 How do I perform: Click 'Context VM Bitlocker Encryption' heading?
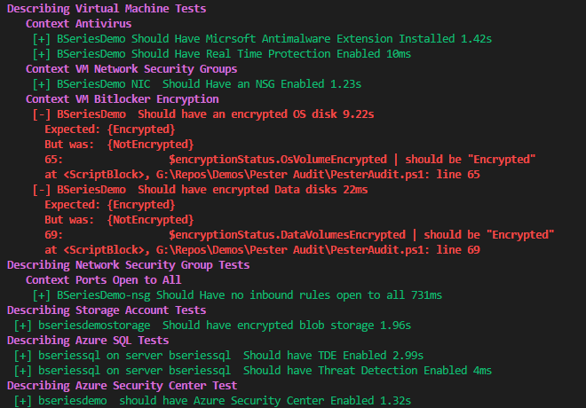(123, 99)
